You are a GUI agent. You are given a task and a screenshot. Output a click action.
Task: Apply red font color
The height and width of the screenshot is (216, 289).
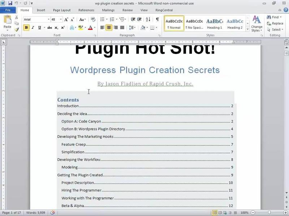click(90, 28)
